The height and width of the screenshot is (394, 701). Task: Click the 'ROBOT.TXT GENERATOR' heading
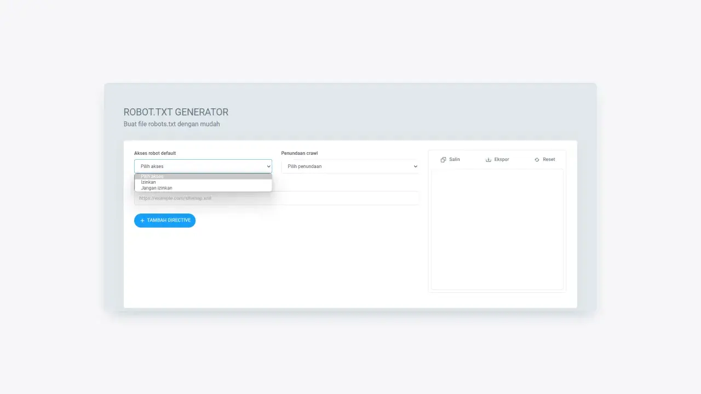click(x=176, y=112)
